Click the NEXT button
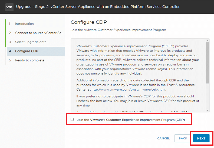 pyautogui.click(x=201, y=138)
